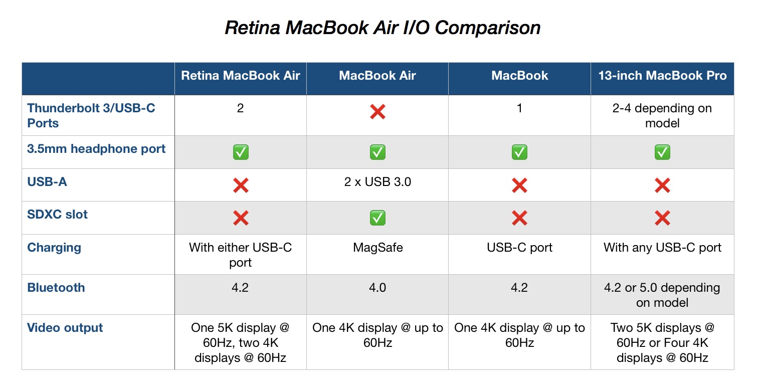
Task: Click the Video output row label
Action: coord(65,328)
